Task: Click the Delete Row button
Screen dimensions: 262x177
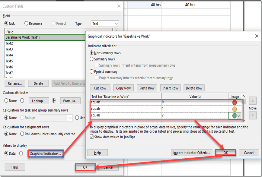Action: (x=194, y=88)
